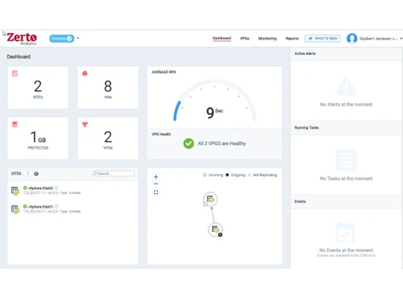Image resolution: width=403 pixels, height=302 pixels.
Task: Open vSphere-Site02 external link icon
Action: click(56, 188)
